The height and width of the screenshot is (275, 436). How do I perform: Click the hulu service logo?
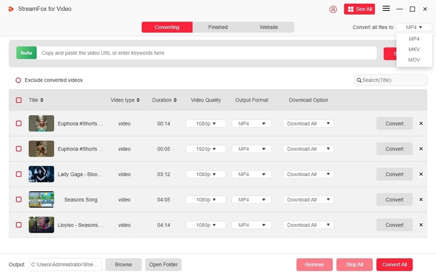(x=26, y=53)
